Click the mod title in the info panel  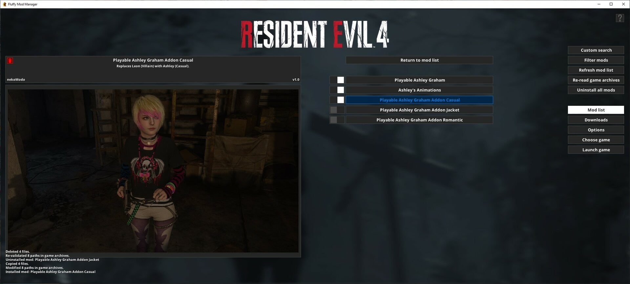point(153,60)
